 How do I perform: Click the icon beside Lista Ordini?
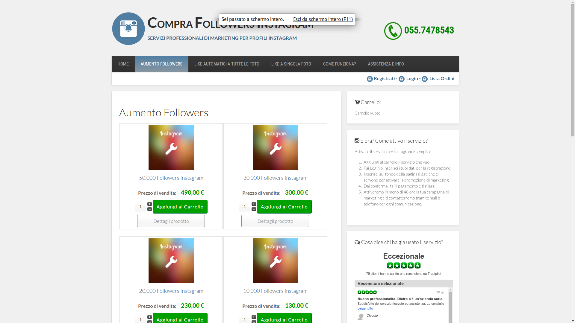[x=425, y=79]
